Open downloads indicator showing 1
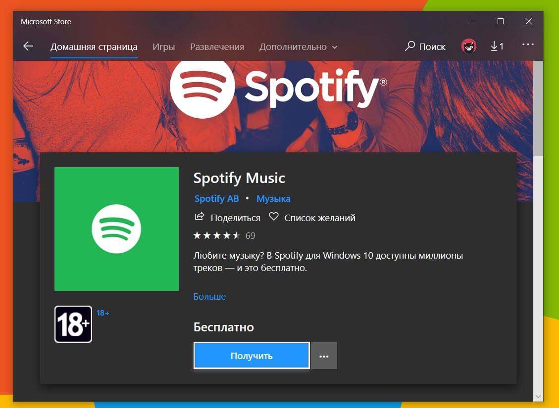Viewport: 559px width, 408px height. click(497, 46)
